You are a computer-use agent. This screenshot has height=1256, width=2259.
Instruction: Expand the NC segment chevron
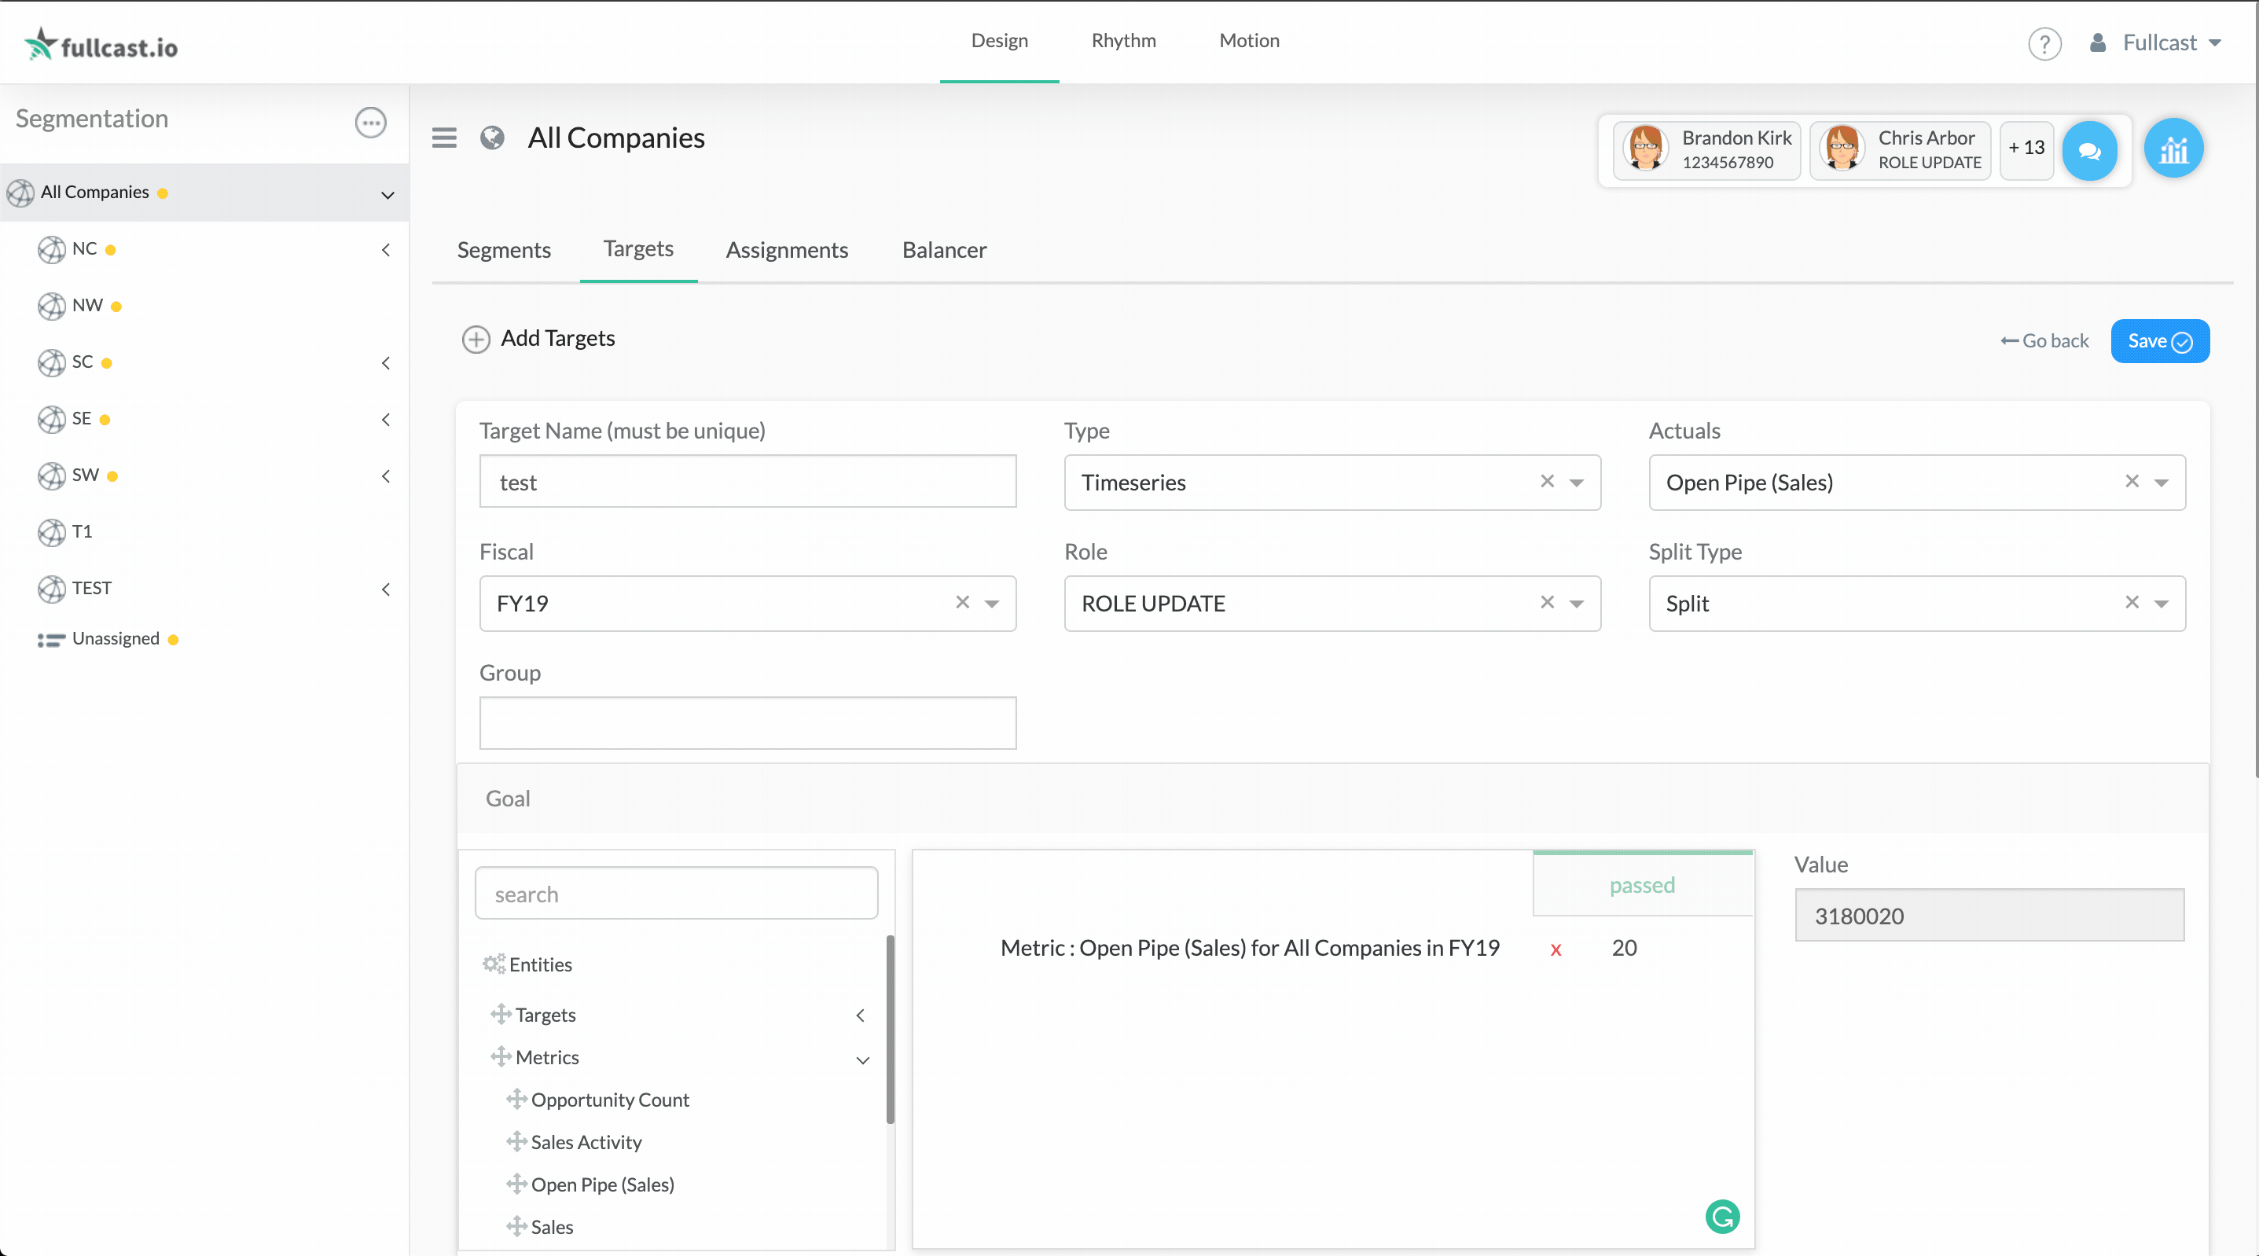(386, 250)
